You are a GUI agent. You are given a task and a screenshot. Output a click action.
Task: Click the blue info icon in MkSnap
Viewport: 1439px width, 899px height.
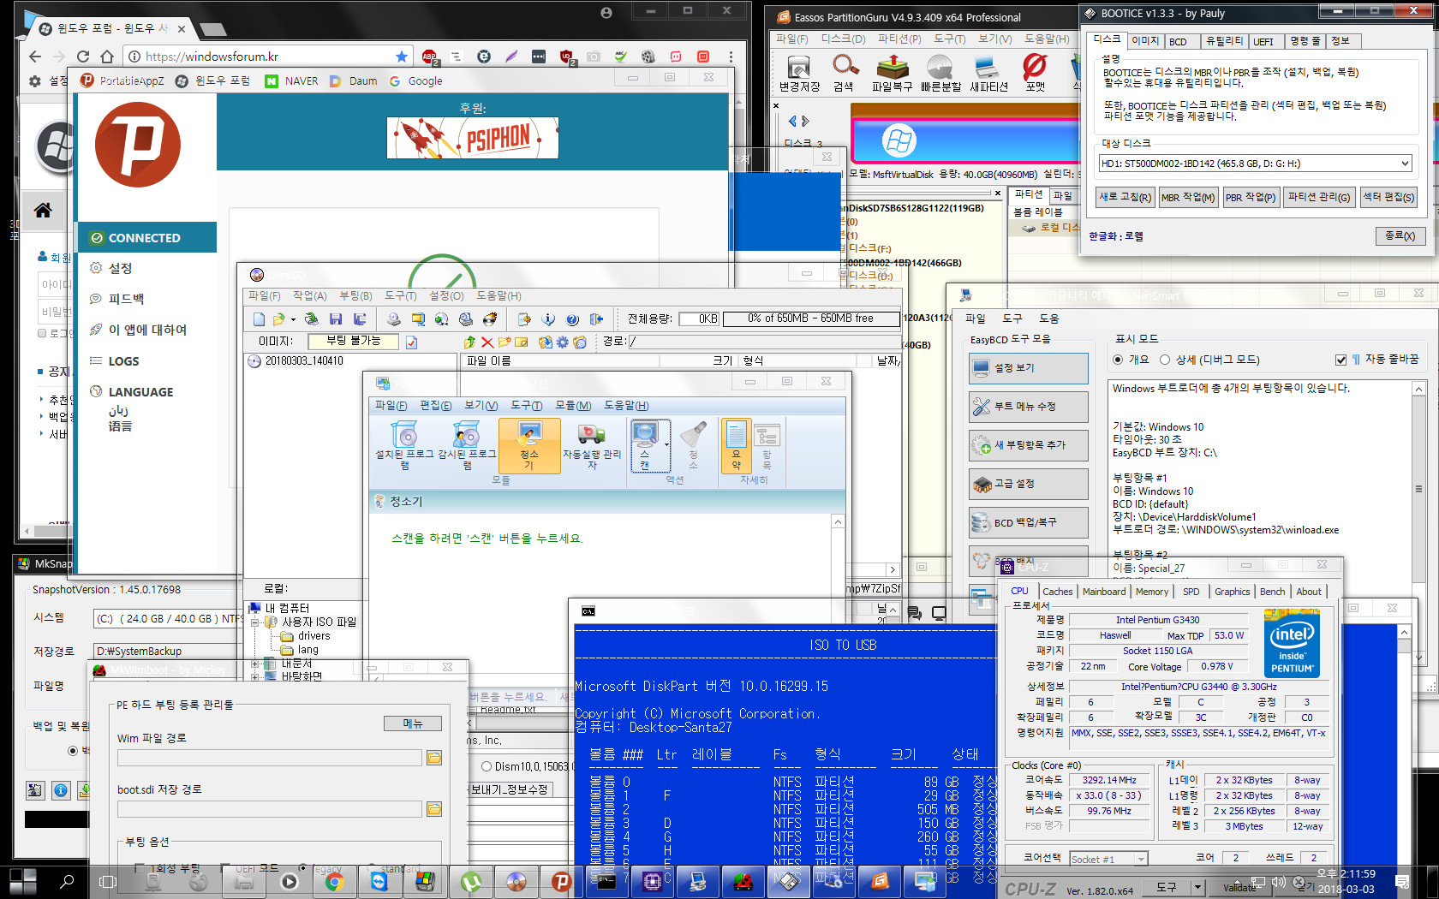tap(60, 790)
